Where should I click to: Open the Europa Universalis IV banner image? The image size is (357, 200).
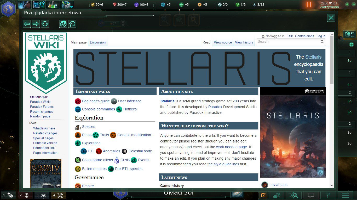46,173
